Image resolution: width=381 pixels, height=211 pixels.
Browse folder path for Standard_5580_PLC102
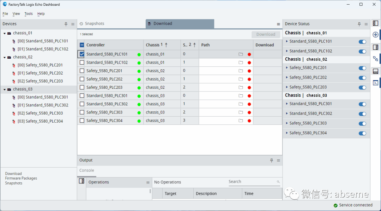coord(241,63)
